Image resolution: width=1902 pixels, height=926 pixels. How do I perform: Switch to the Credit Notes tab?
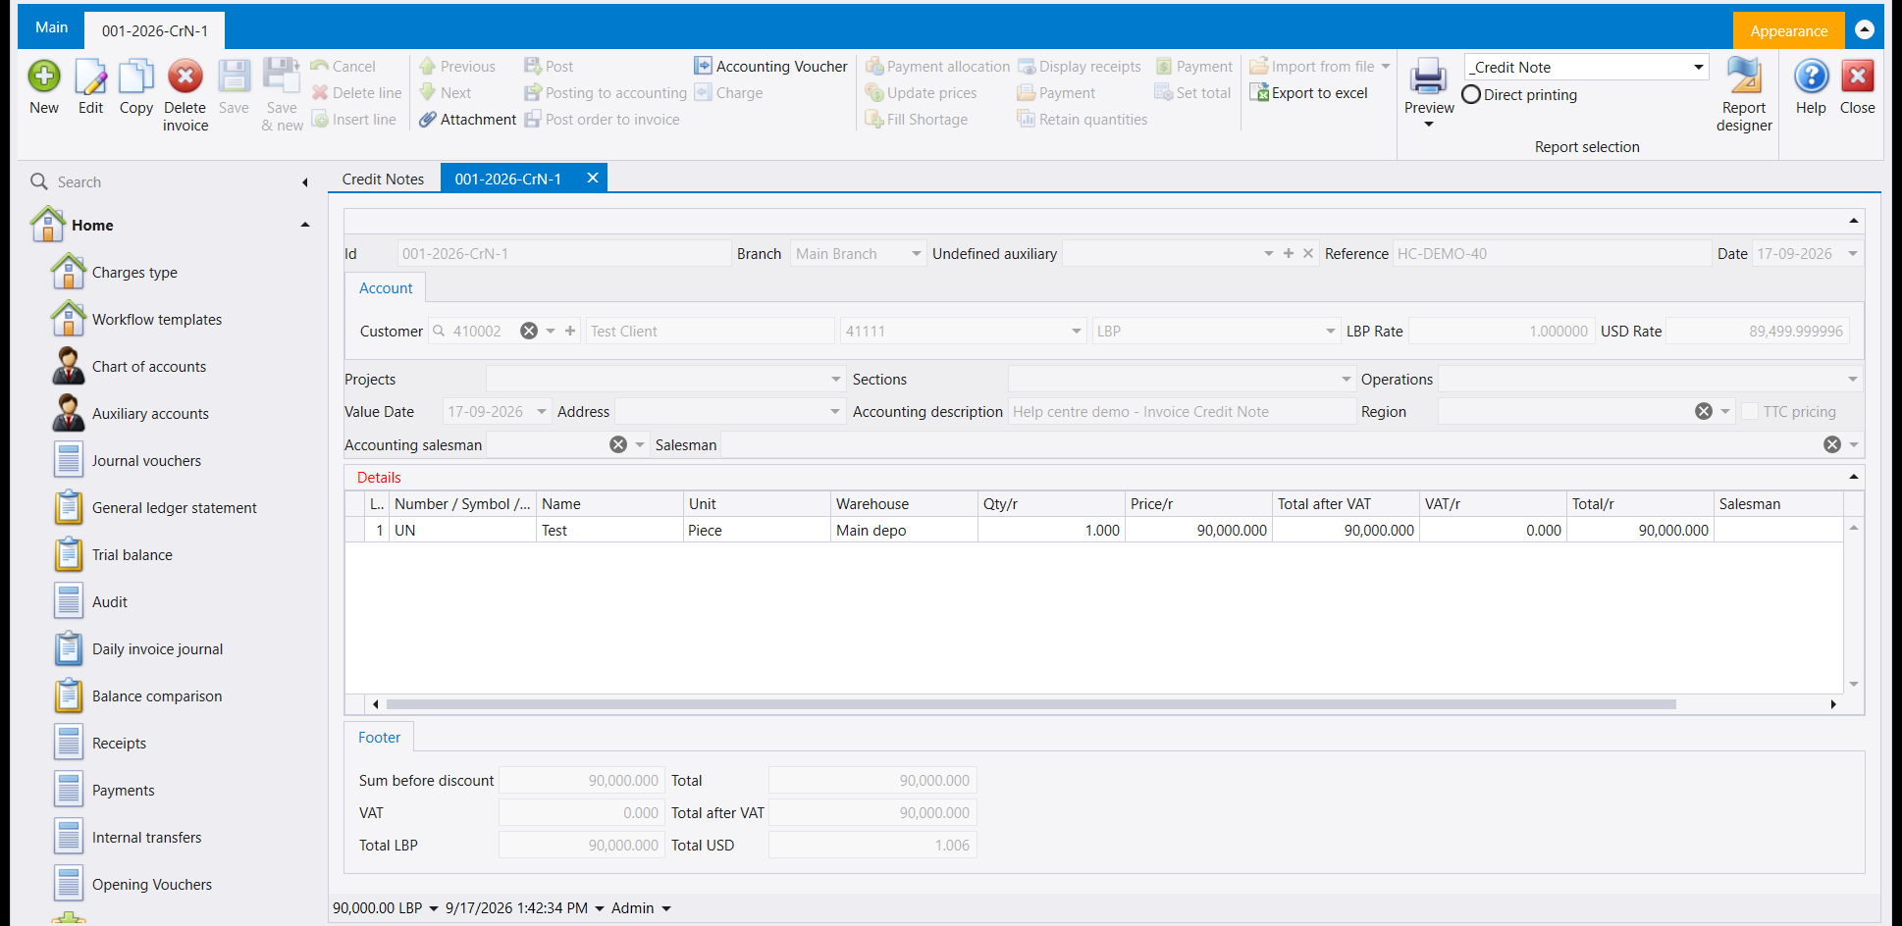click(x=383, y=180)
